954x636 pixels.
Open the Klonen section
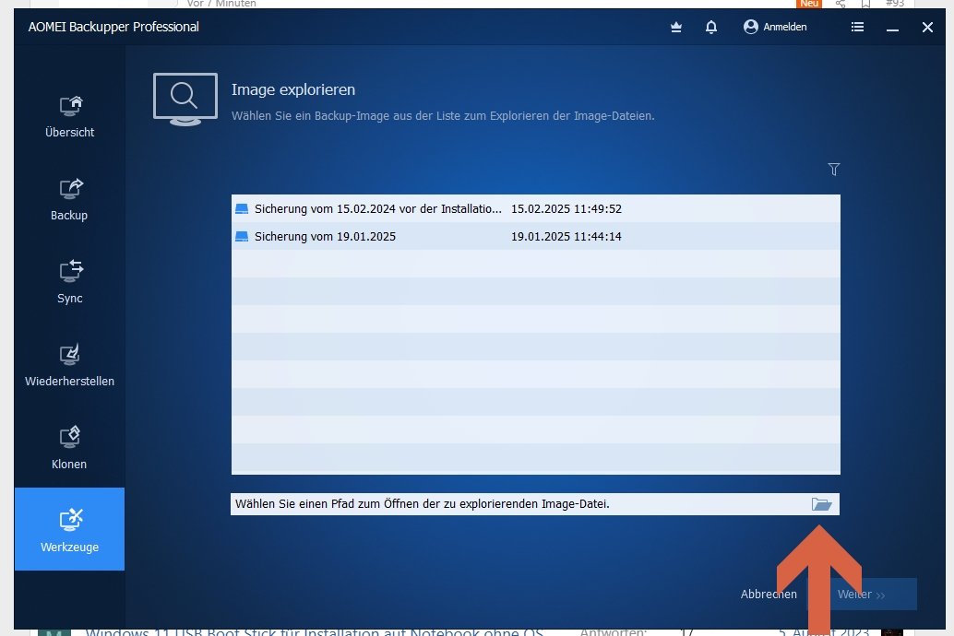pos(69,448)
